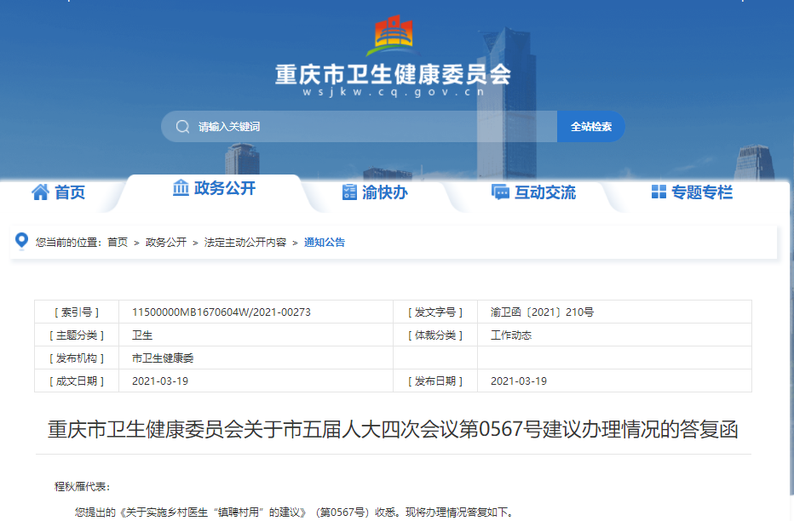Open the 法定主动公开内容 breadcrumb link
The height and width of the screenshot is (521, 794).
[x=245, y=243]
